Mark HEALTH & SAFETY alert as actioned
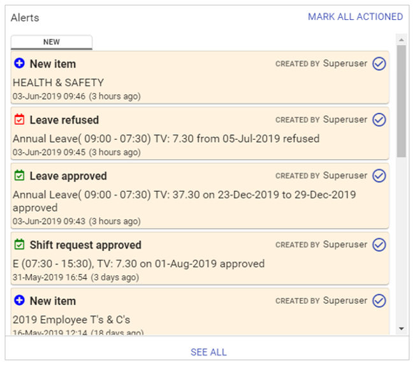 click(x=379, y=64)
